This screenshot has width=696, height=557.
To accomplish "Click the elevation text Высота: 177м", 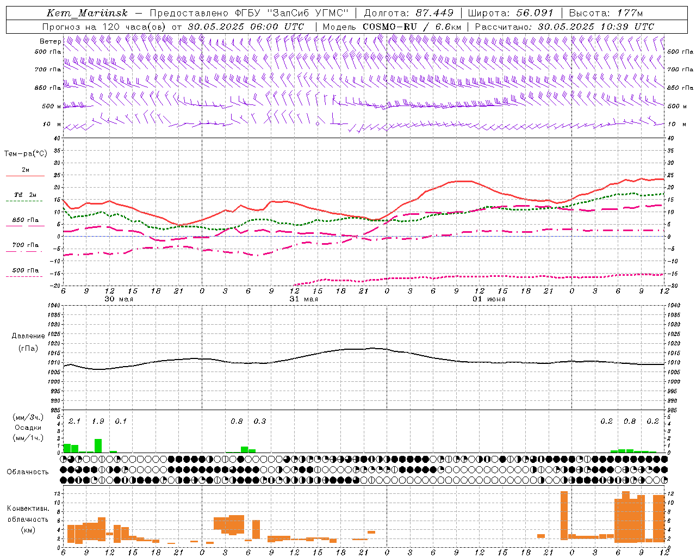I will [x=605, y=13].
